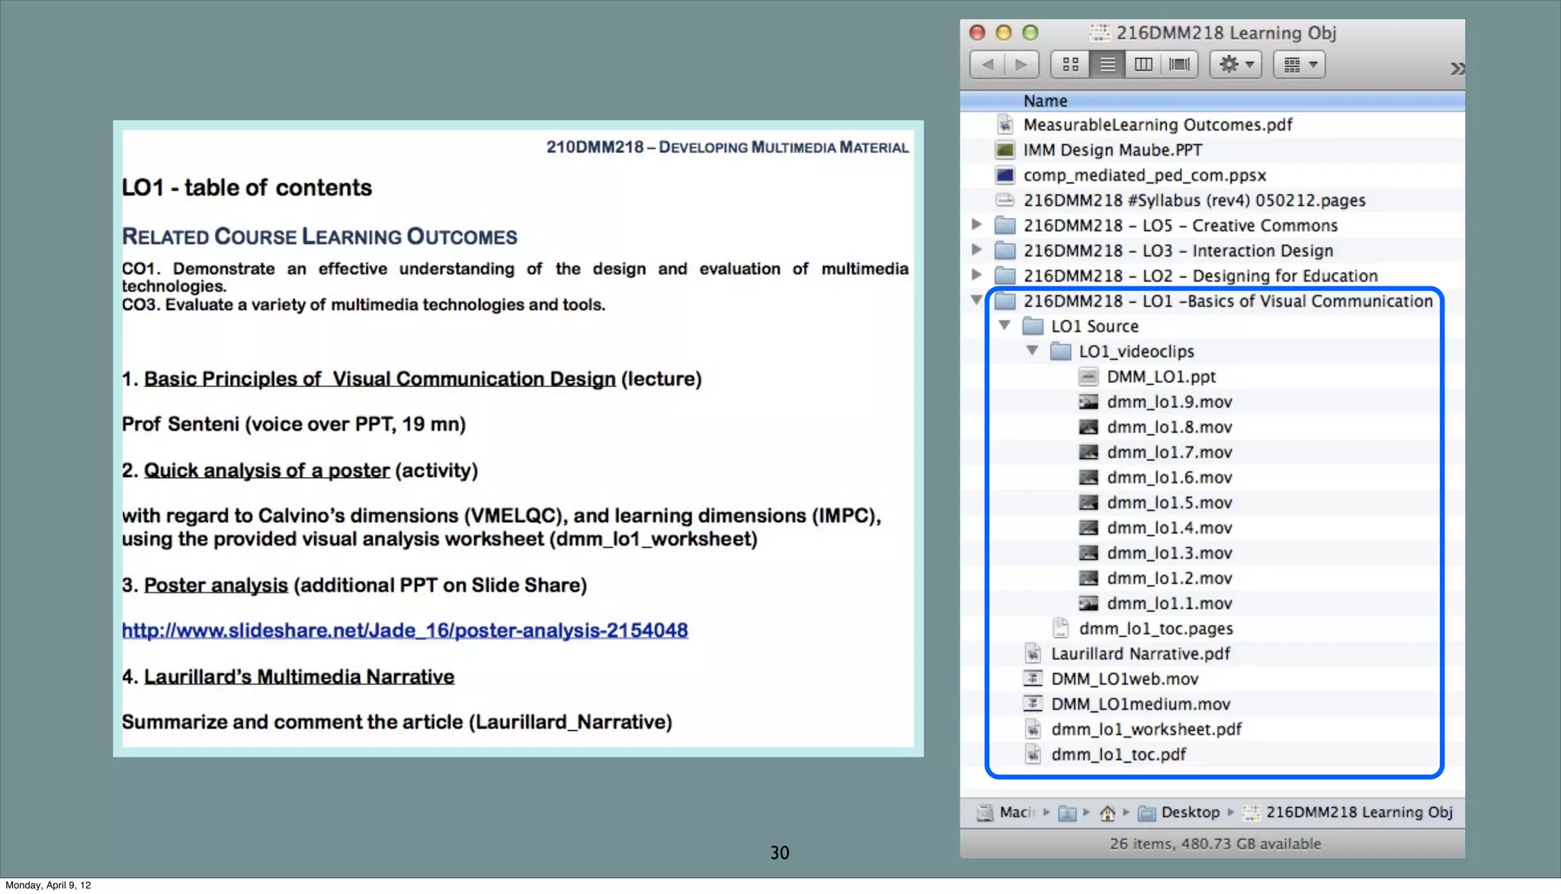Switch Finder to icon view
The width and height of the screenshot is (1561, 894).
pos(1070,65)
